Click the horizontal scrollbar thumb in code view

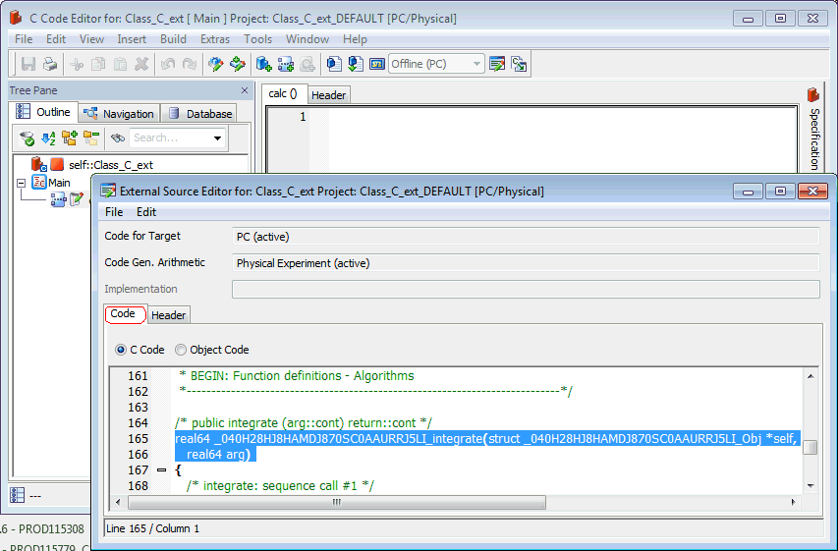pyautogui.click(x=337, y=502)
